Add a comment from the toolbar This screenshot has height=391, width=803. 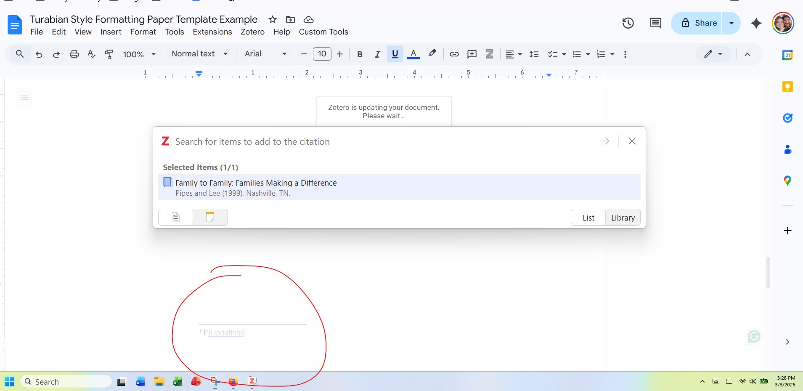tap(472, 54)
